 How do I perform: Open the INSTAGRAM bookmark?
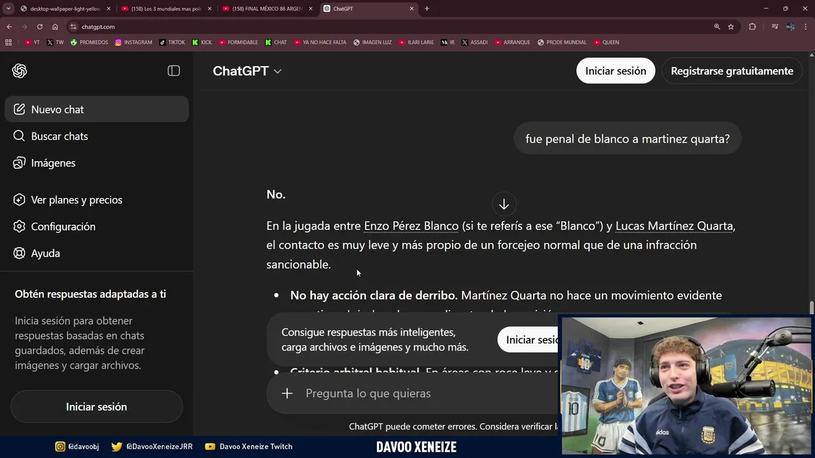[x=134, y=42]
